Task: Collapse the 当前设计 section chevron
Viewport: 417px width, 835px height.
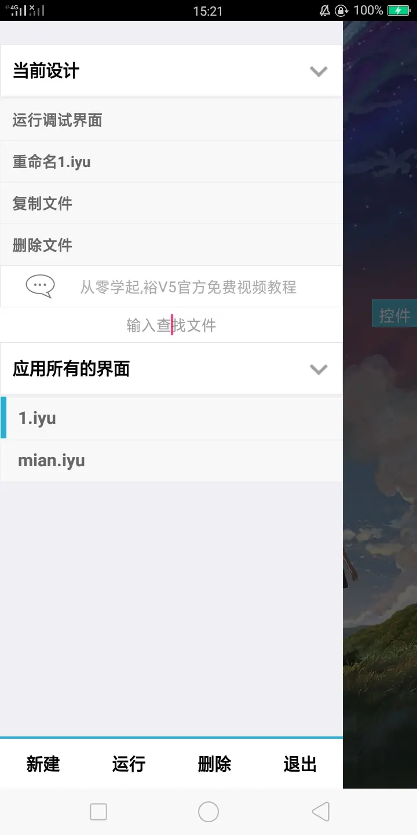Action: (319, 71)
